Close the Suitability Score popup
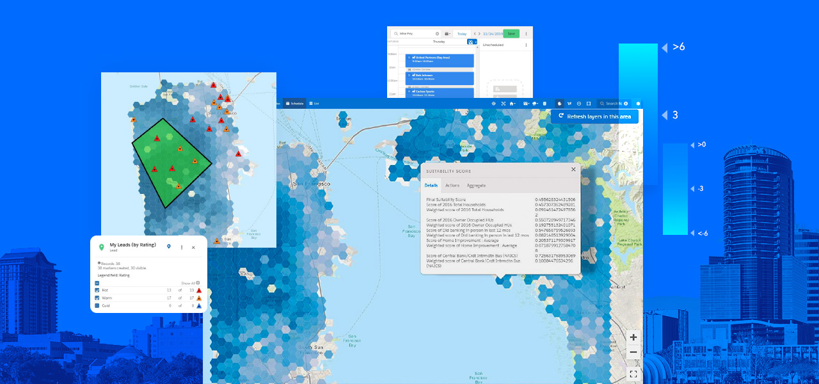Image resolution: width=819 pixels, height=384 pixels. (573, 170)
